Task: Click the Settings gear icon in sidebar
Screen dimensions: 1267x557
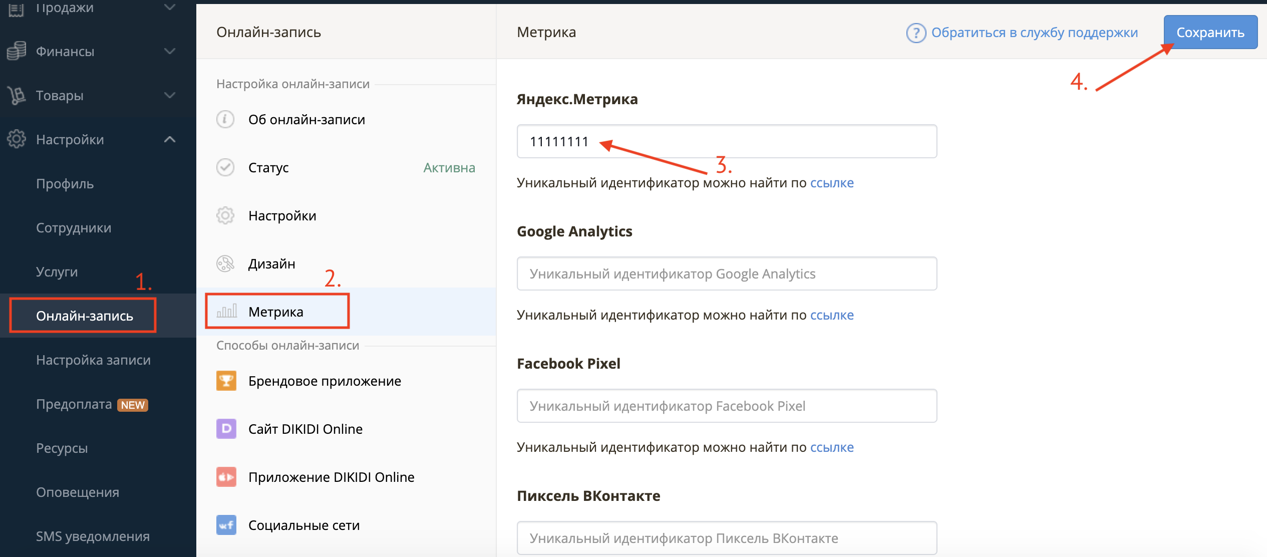Action: point(17,139)
